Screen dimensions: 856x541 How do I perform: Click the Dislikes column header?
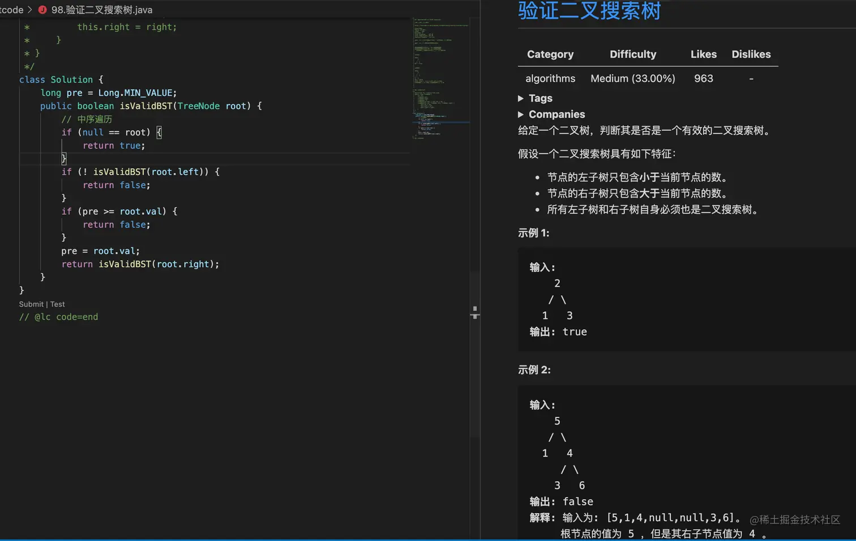click(x=751, y=54)
